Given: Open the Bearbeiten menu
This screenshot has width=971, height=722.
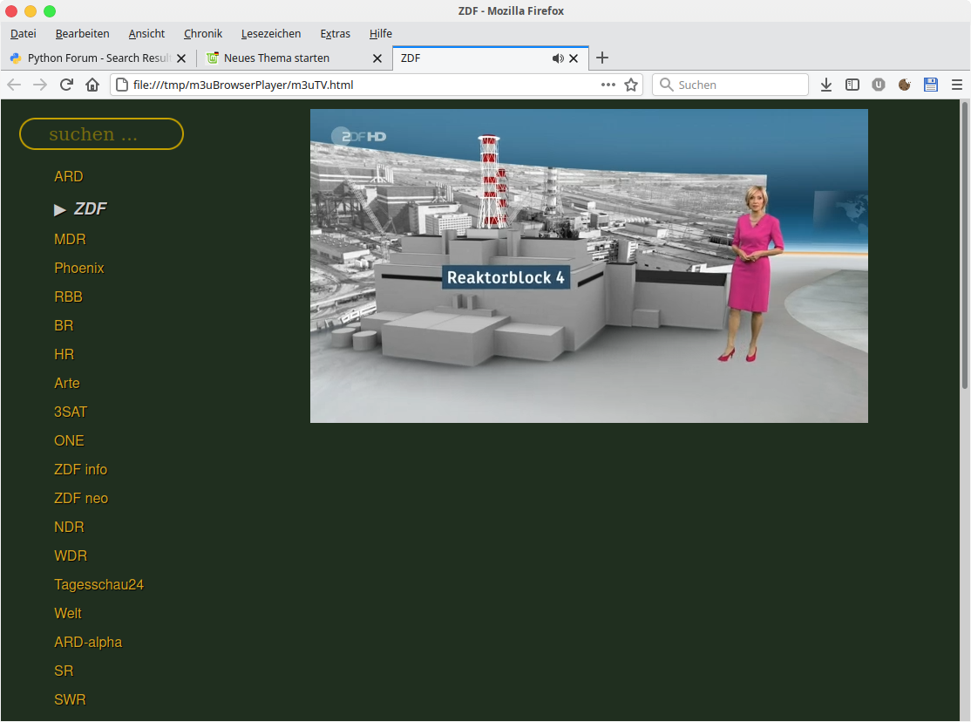Looking at the screenshot, I should (82, 33).
